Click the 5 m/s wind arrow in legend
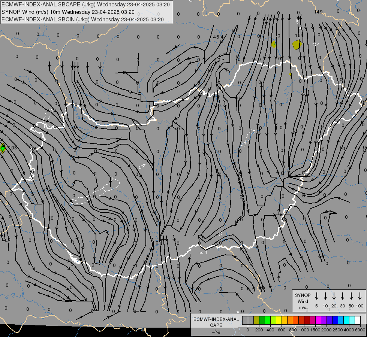Image resolution: width=367 pixels, height=337 pixels. (x=316, y=296)
